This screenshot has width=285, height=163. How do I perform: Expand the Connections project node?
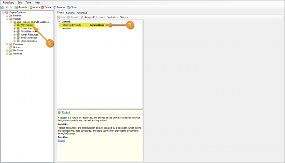[15, 28]
